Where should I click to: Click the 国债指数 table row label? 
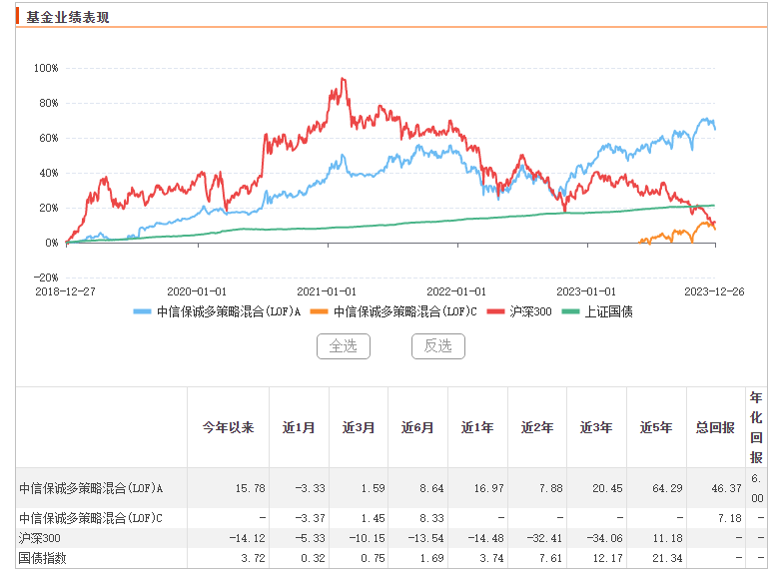click(42, 559)
